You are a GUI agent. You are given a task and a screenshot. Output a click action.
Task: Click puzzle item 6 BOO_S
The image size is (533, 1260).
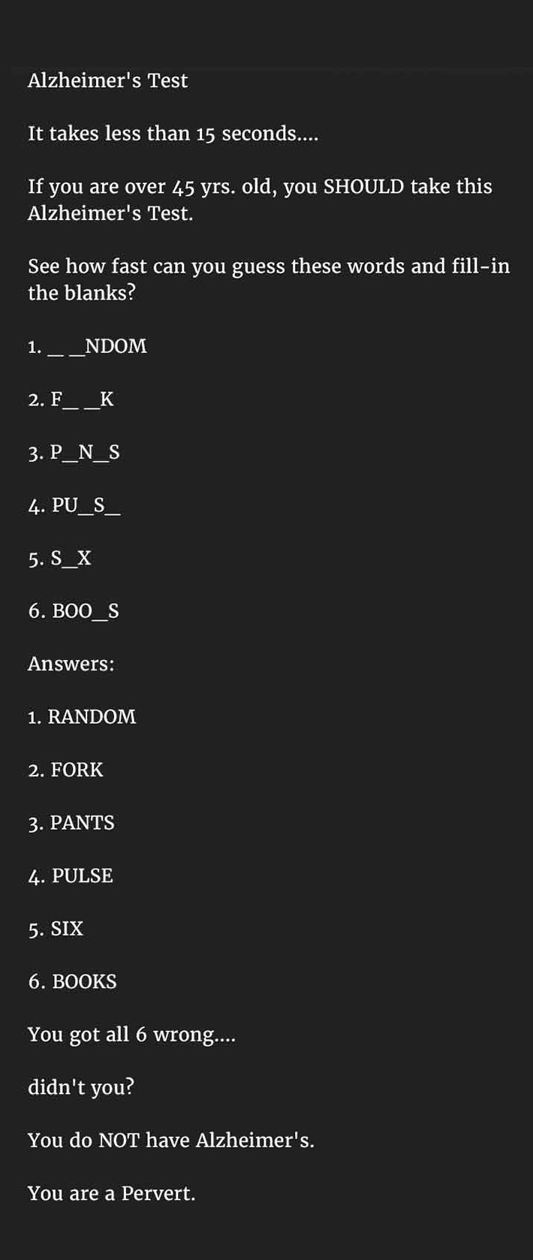(x=74, y=611)
